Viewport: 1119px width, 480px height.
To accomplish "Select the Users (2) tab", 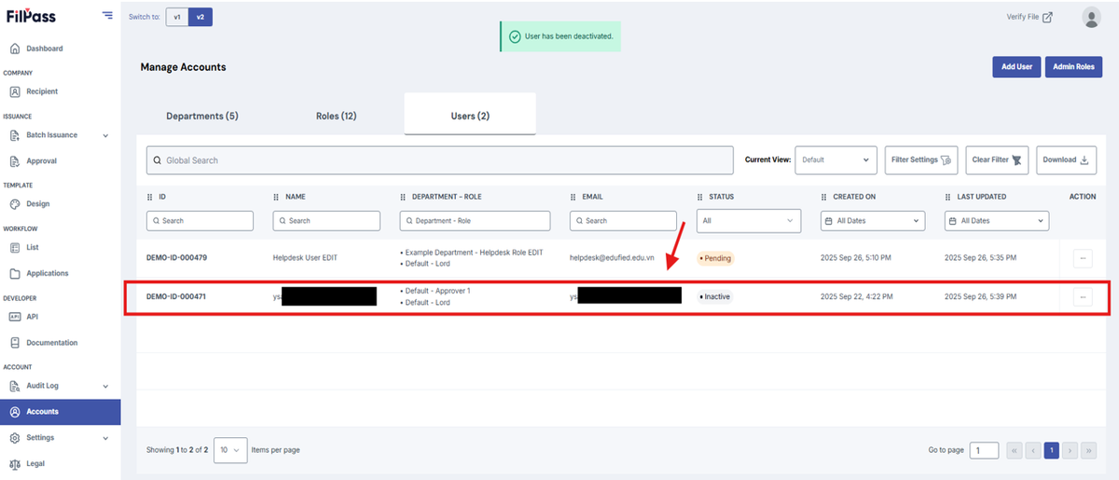I will tap(470, 116).
